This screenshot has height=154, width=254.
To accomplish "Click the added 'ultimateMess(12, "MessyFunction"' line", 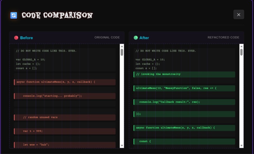I will tap(184, 88).
